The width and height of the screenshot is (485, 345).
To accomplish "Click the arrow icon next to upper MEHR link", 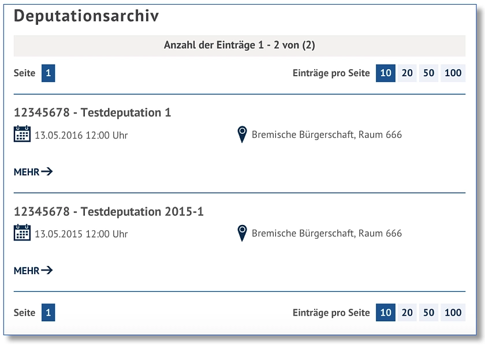I will (x=47, y=171).
